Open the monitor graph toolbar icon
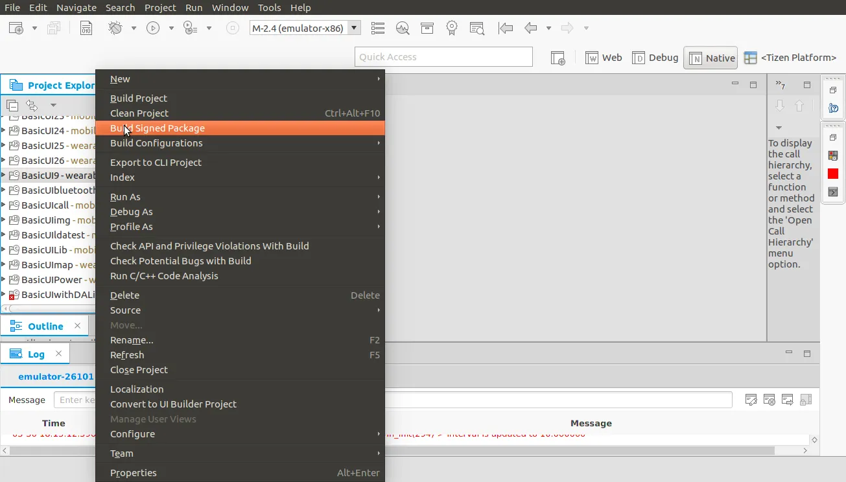The height and width of the screenshot is (482, 846). (403, 28)
